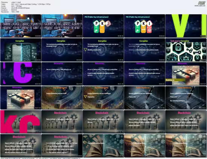Select the purple letter C frame

[x=21, y=74]
